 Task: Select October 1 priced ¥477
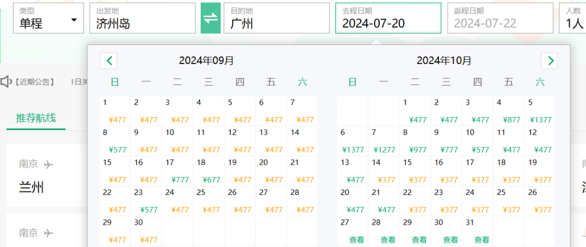tap(415, 111)
